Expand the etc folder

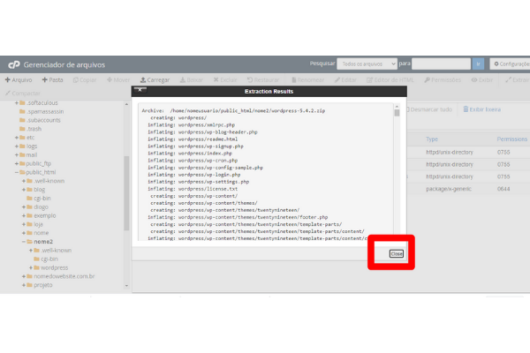pyautogui.click(x=17, y=138)
